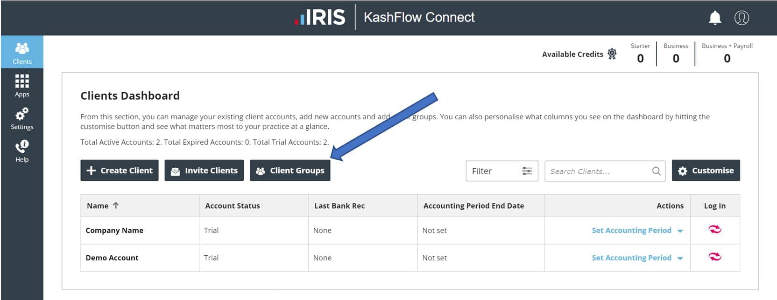Open Client Groups

tap(290, 170)
